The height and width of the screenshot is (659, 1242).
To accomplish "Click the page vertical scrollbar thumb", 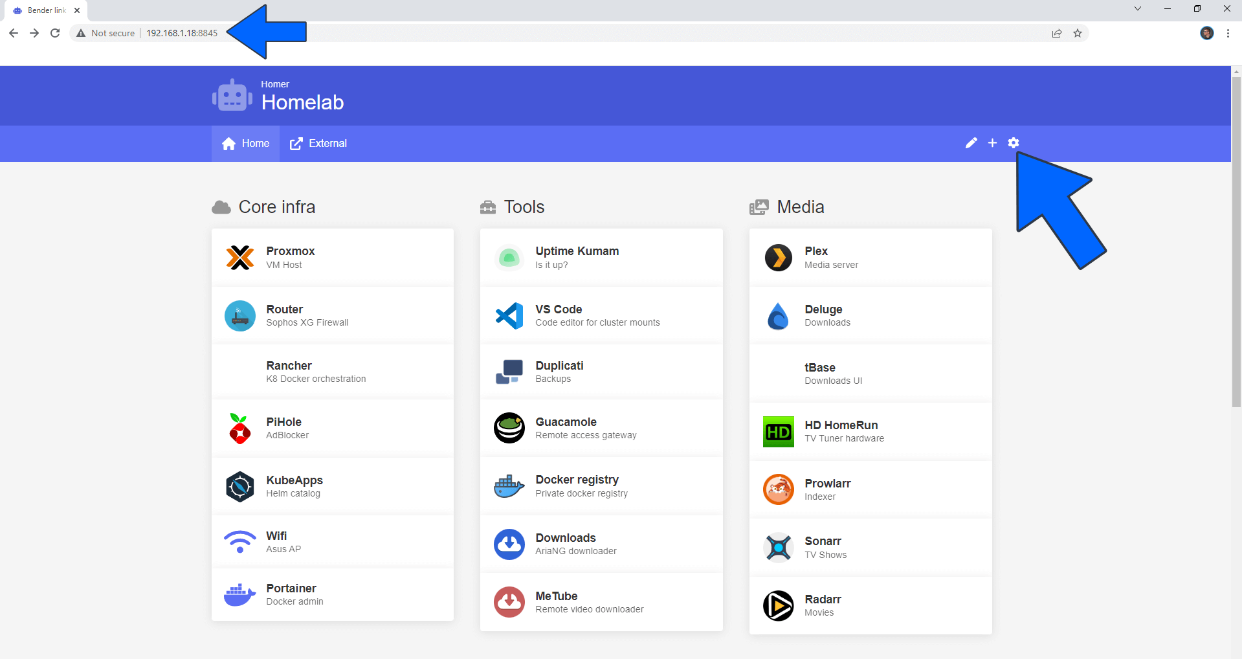I will [1236, 242].
